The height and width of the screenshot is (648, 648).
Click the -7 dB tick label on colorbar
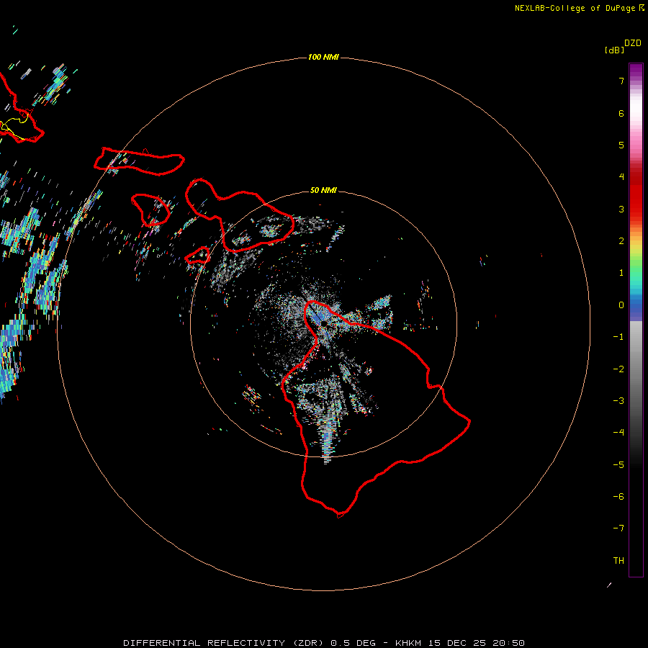pos(618,528)
